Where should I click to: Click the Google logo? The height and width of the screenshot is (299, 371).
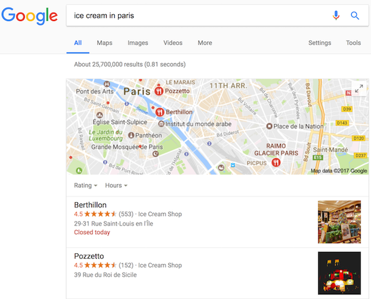coord(30,16)
